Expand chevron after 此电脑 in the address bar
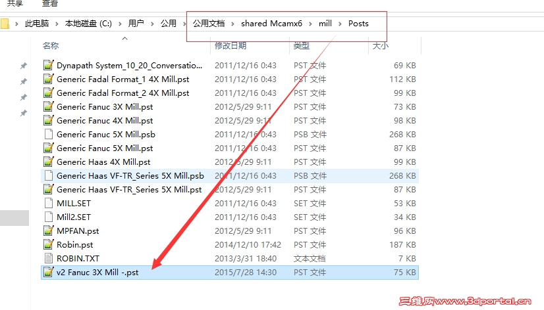This screenshot has width=544, height=310. pos(57,24)
